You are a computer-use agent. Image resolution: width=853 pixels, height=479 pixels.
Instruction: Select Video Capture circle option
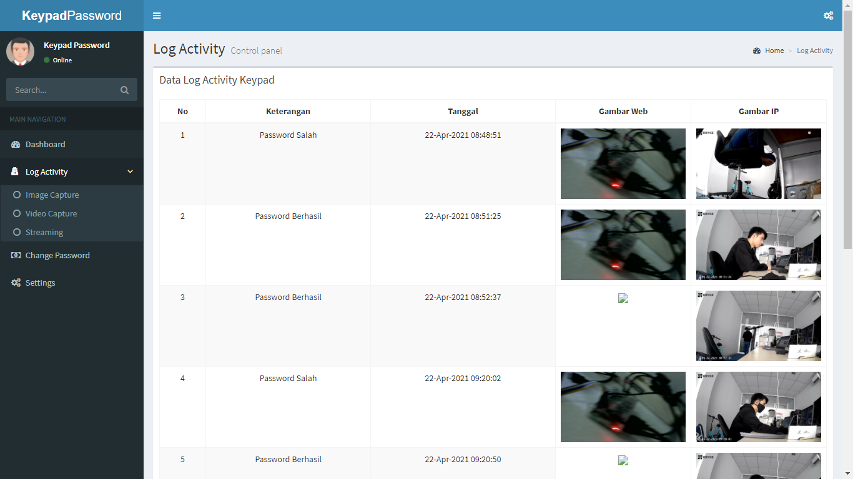17,214
